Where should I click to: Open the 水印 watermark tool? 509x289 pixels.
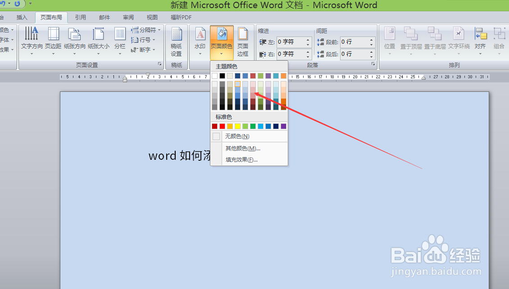click(200, 41)
